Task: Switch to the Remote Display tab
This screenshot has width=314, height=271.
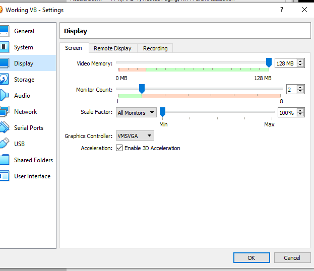Action: click(x=113, y=48)
